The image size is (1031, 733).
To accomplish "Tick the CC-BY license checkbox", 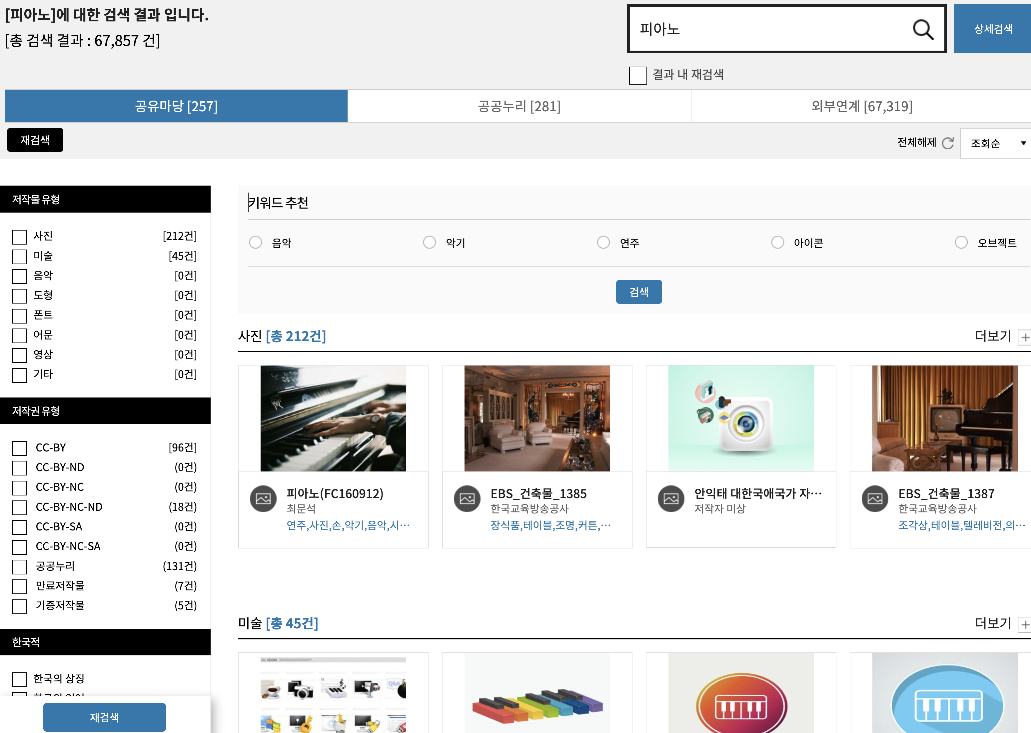I will [x=19, y=448].
